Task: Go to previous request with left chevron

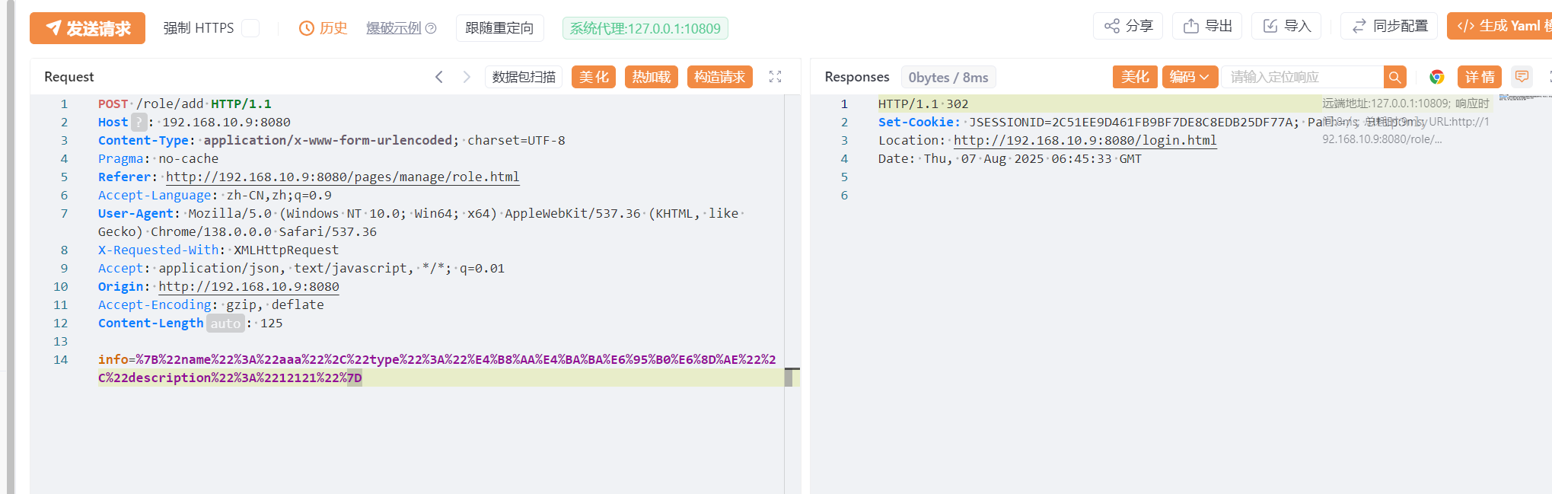Action: 439,77
